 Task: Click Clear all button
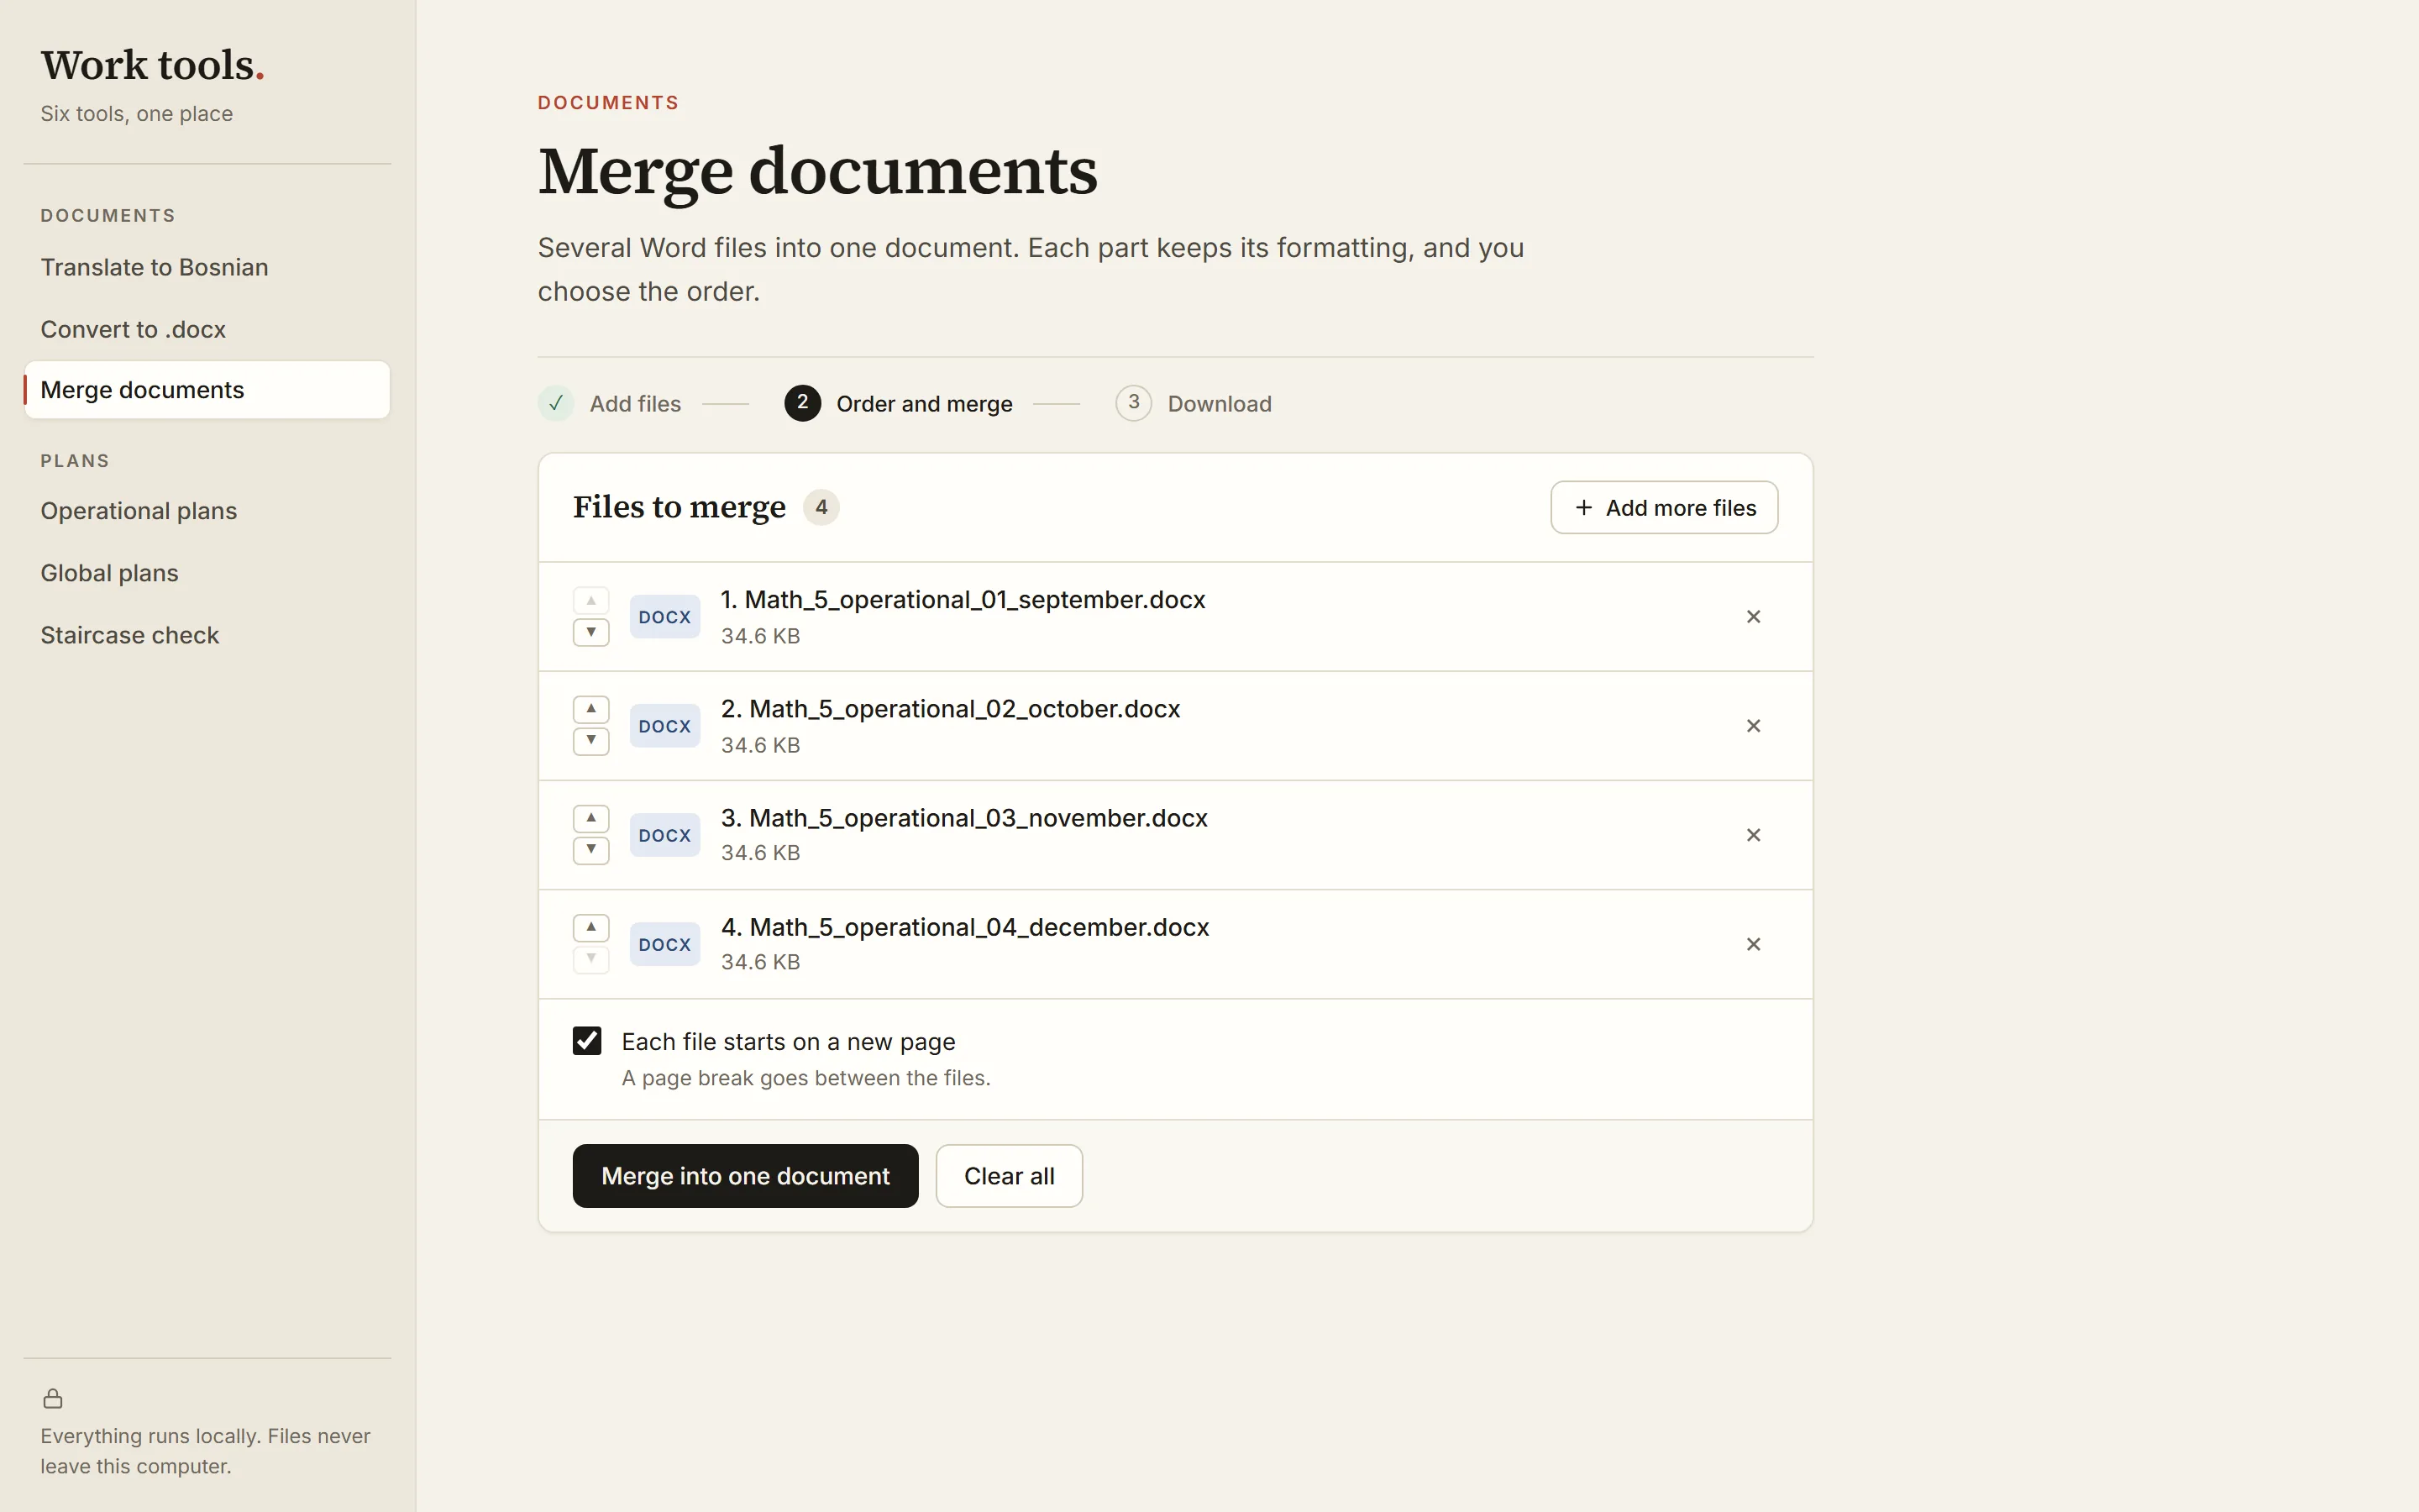pyautogui.click(x=1009, y=1176)
